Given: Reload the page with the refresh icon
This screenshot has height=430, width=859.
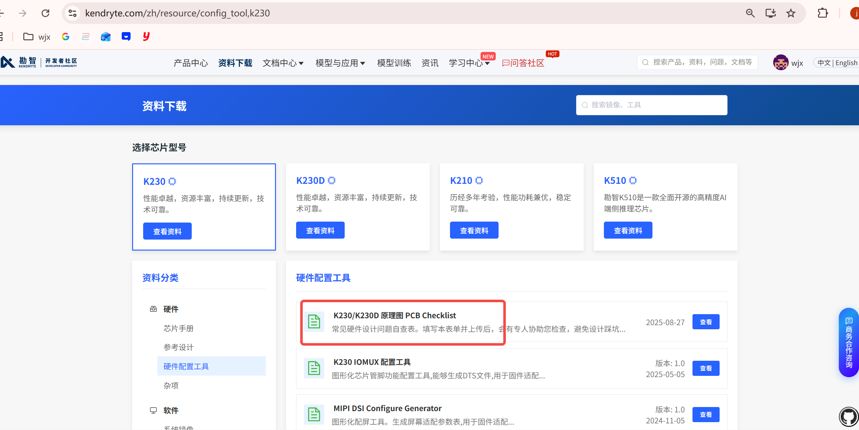Looking at the screenshot, I should tap(45, 13).
